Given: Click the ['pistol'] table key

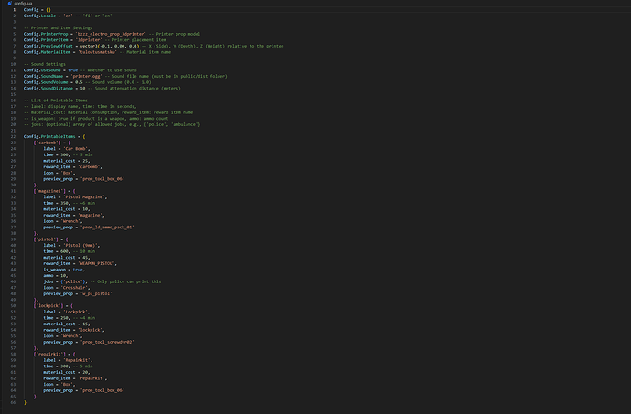Looking at the screenshot, I should (x=46, y=239).
